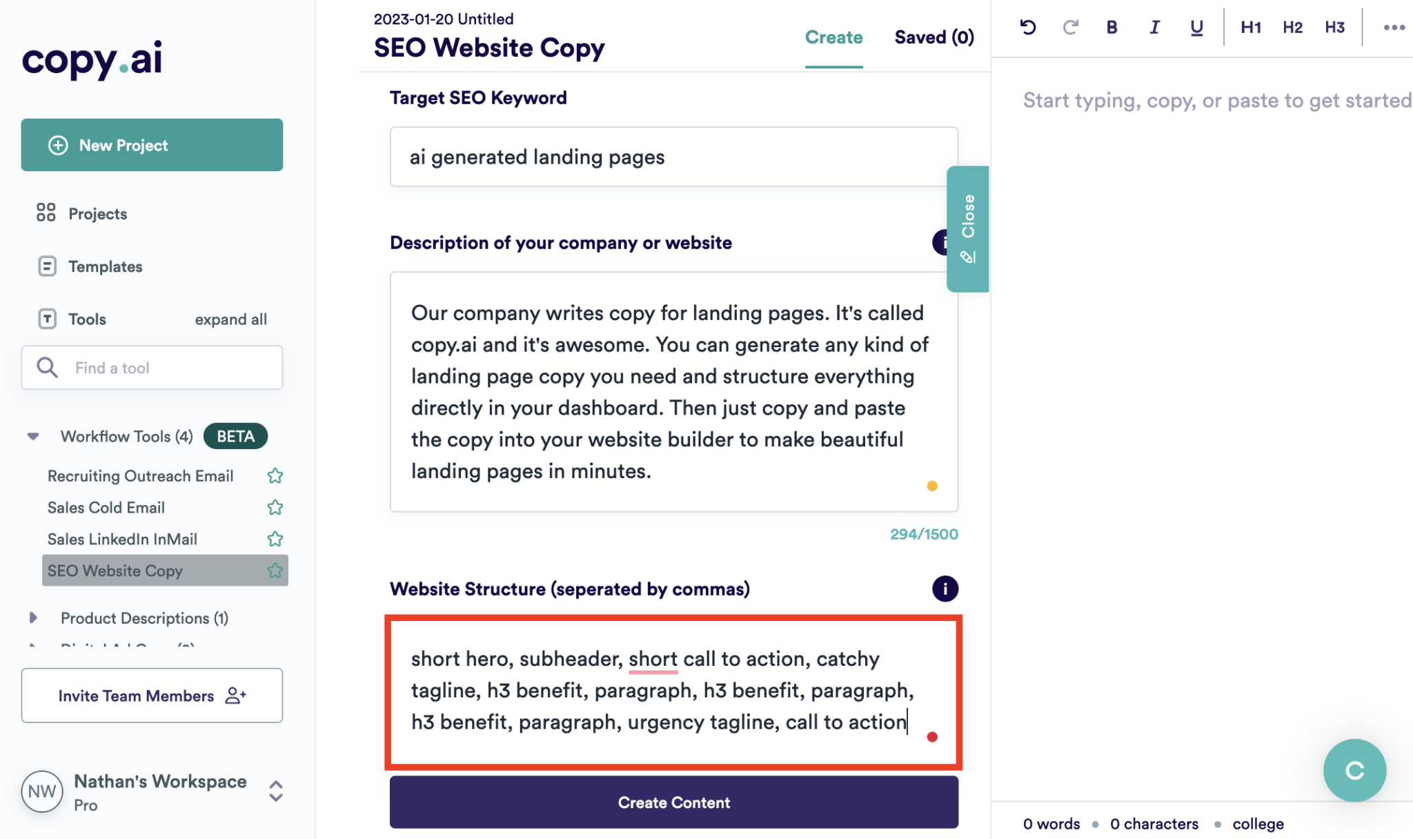
Task: Select the underline formatting icon
Action: pyautogui.click(x=1196, y=27)
